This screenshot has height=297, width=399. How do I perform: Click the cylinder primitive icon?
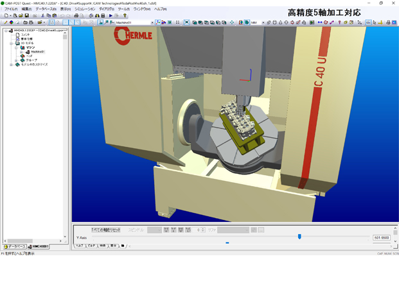pyautogui.click(x=274, y=22)
